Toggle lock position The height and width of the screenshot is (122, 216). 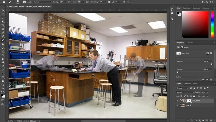tap(188, 96)
